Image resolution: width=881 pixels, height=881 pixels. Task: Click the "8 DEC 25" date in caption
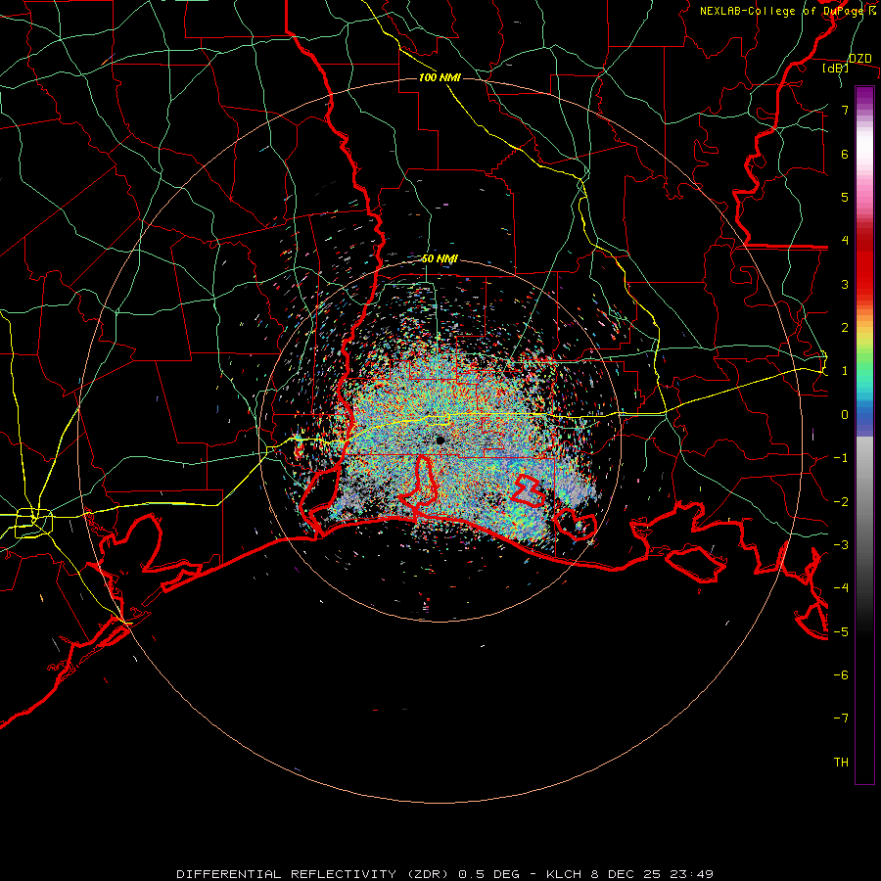pyautogui.click(x=626, y=874)
